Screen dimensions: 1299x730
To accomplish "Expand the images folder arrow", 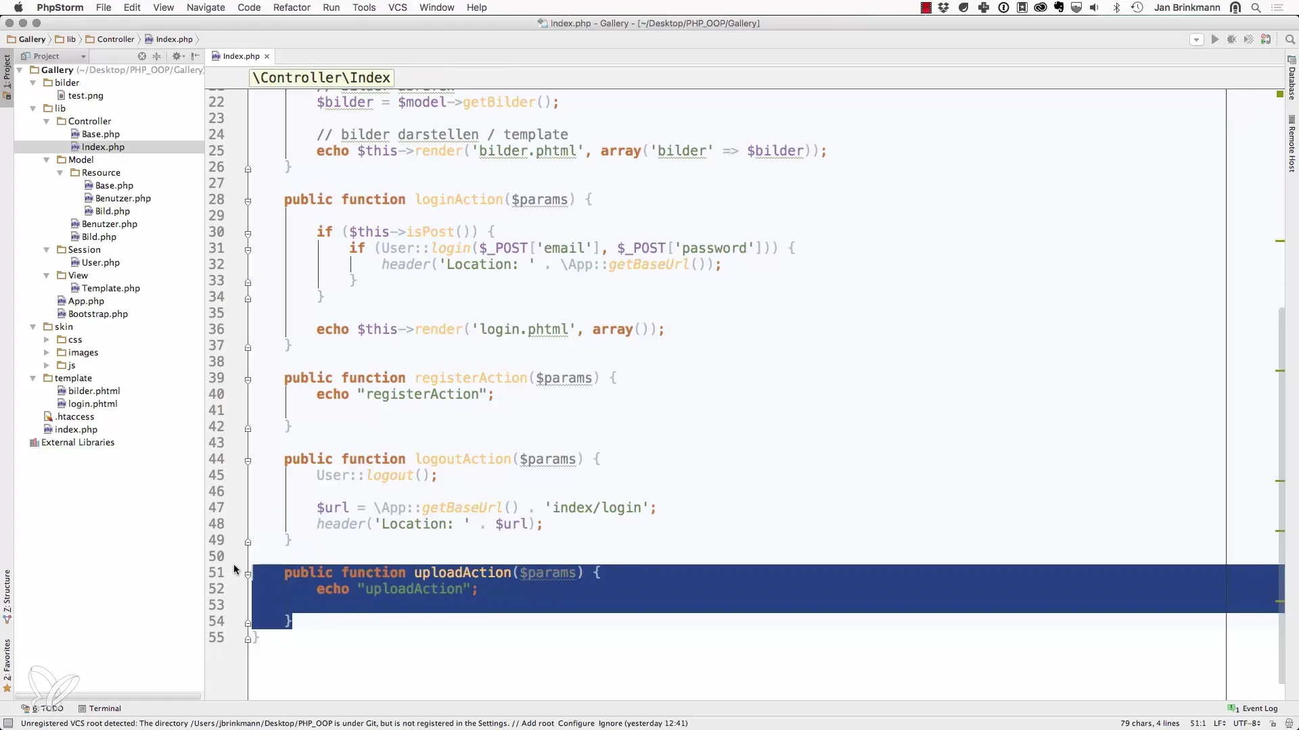I will (46, 352).
